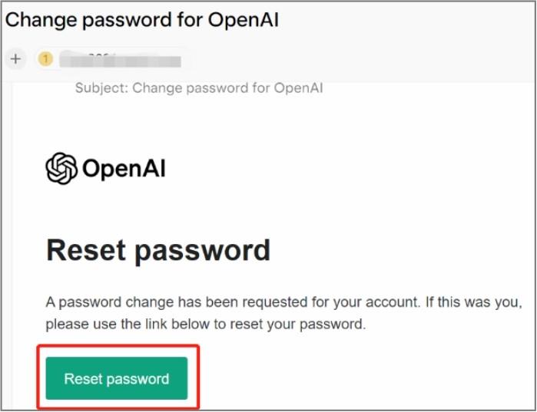
Task: Open the blurred sender email address
Action: pyautogui.click(x=120, y=60)
